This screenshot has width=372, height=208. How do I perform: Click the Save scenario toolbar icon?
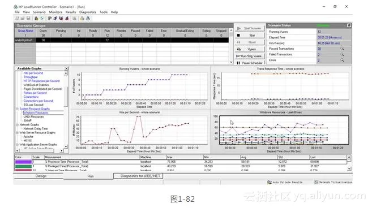28,18
